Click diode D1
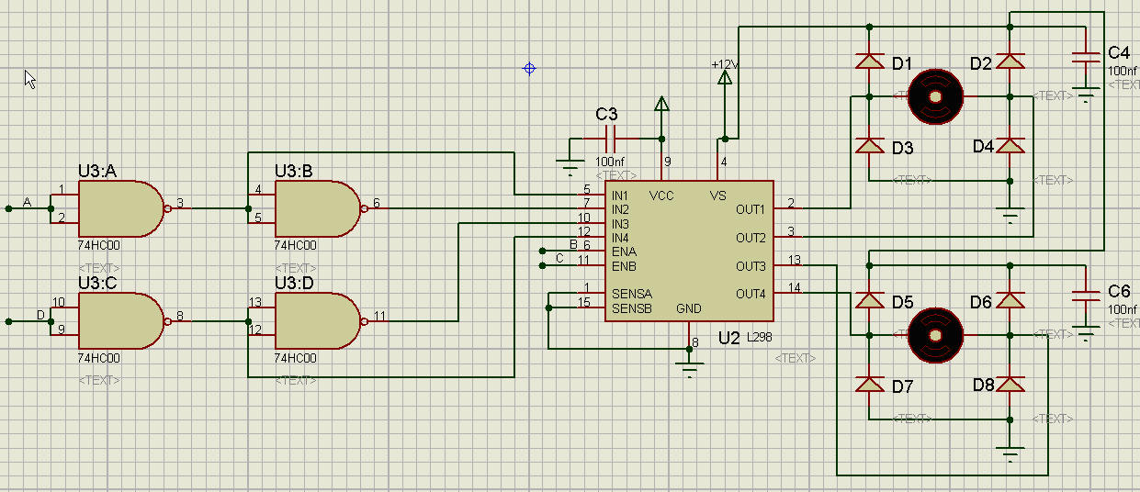1140x492 pixels. tap(869, 61)
